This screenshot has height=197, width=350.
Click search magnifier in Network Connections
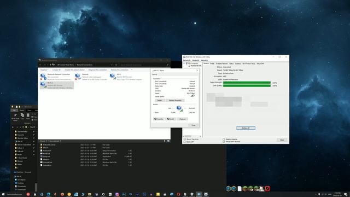coord(167,65)
